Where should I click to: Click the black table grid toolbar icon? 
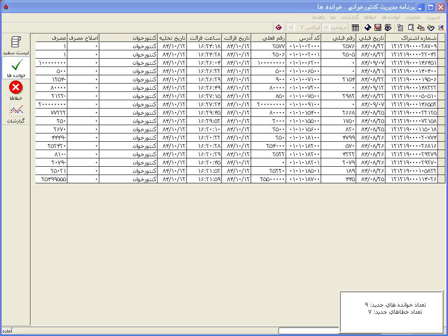point(355,28)
